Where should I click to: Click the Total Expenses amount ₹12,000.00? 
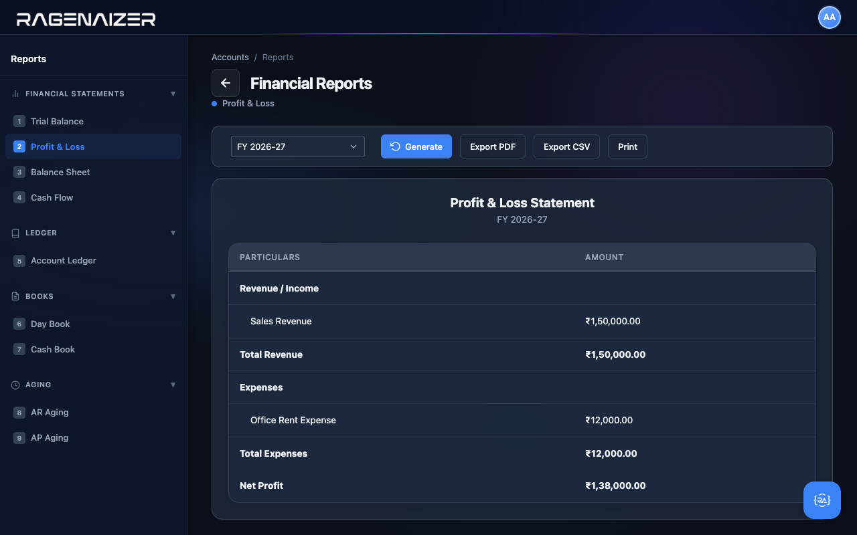click(611, 453)
